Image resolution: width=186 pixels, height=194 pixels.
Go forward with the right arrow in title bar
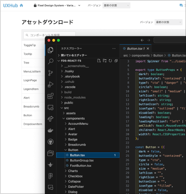148,40
